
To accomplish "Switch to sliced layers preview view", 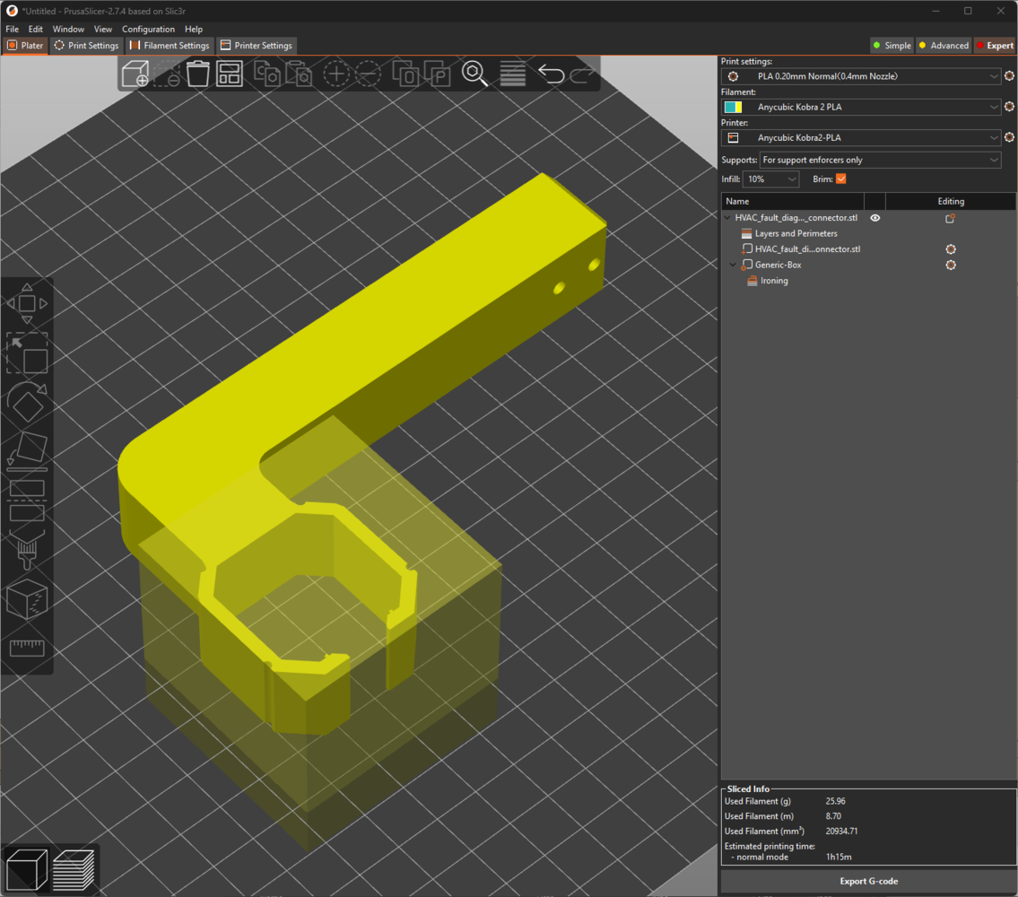I will point(74,868).
